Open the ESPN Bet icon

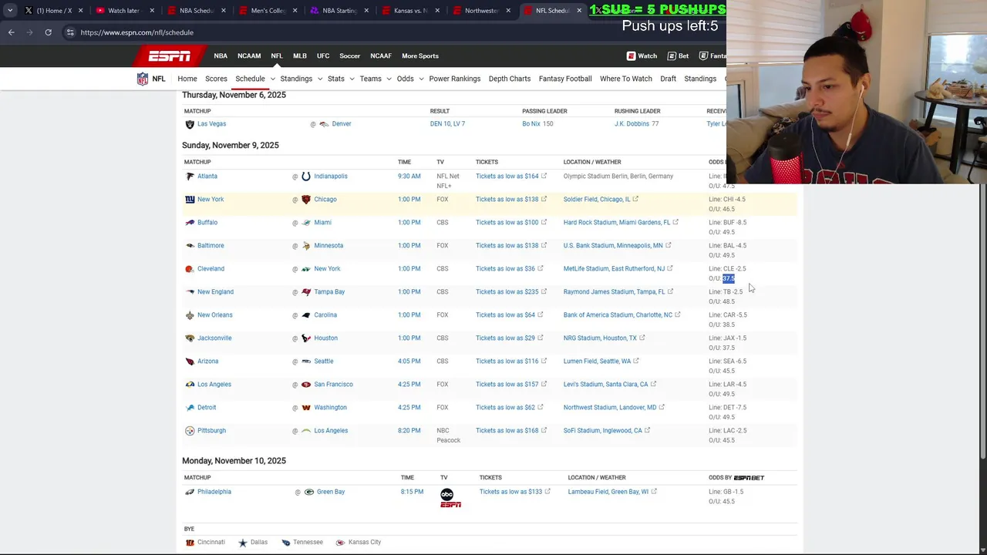tap(672, 55)
